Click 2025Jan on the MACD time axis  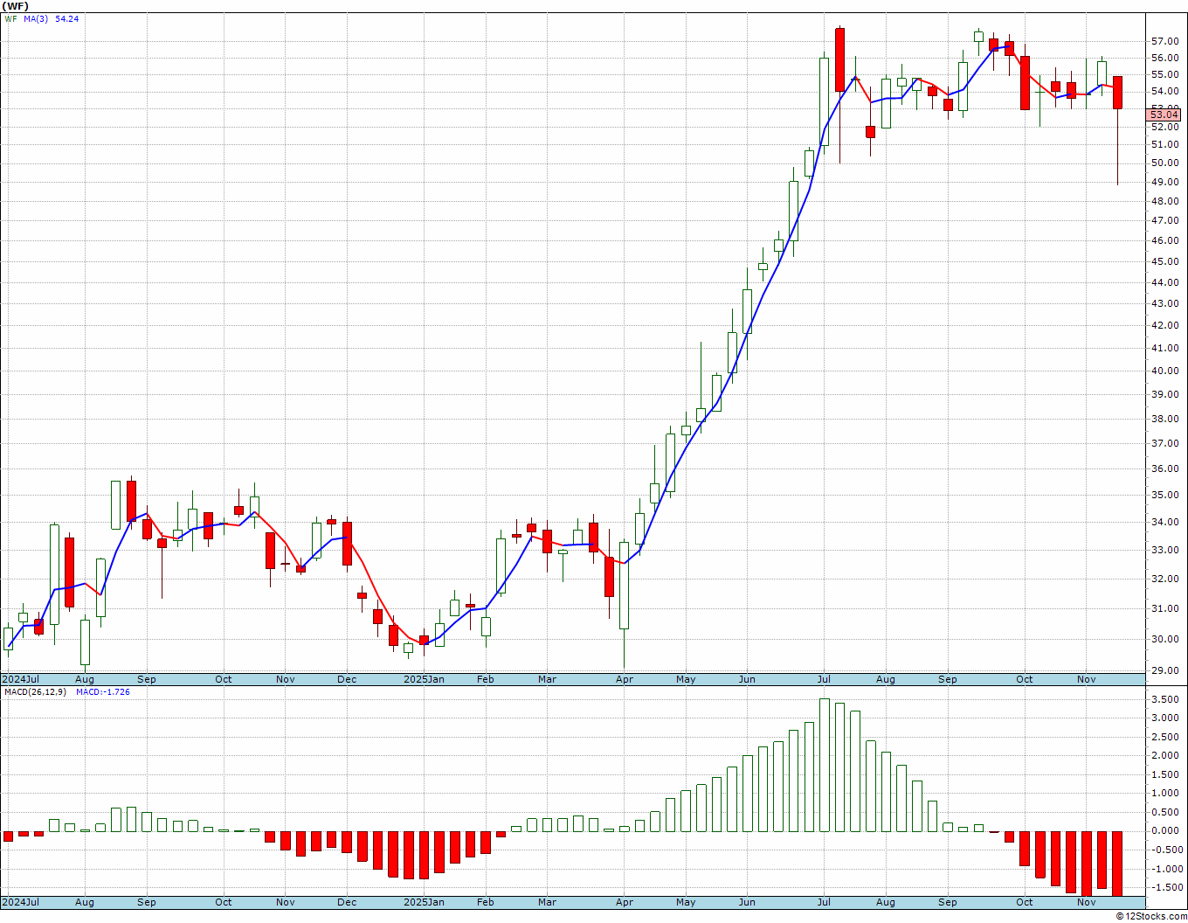tap(424, 902)
